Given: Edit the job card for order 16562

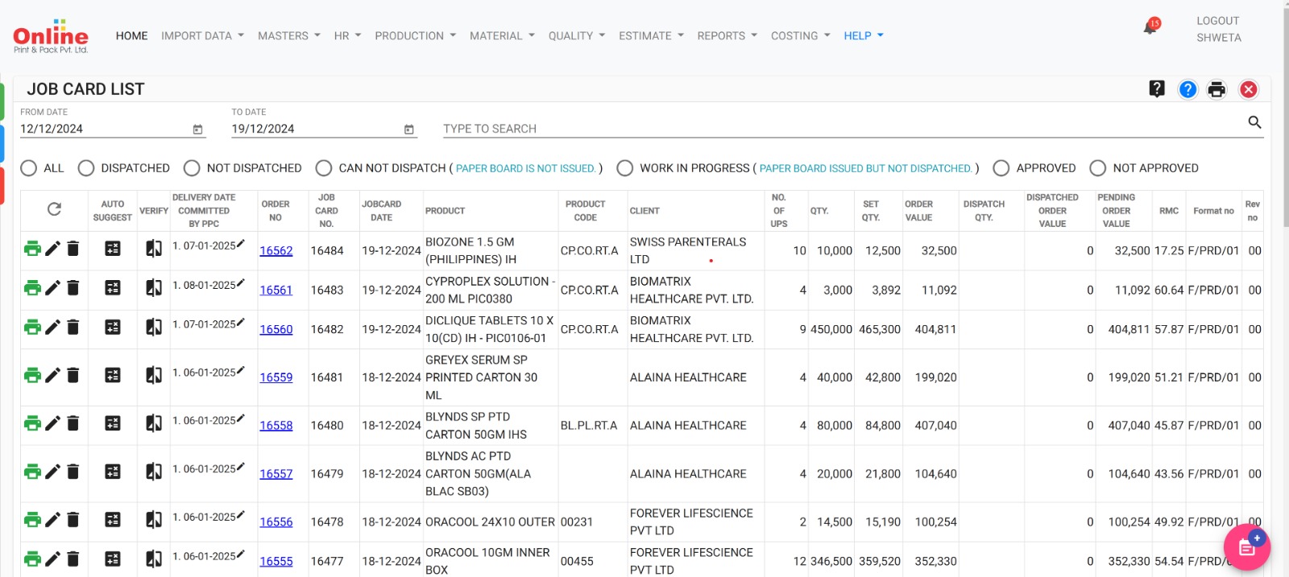Looking at the screenshot, I should pyautogui.click(x=52, y=249).
